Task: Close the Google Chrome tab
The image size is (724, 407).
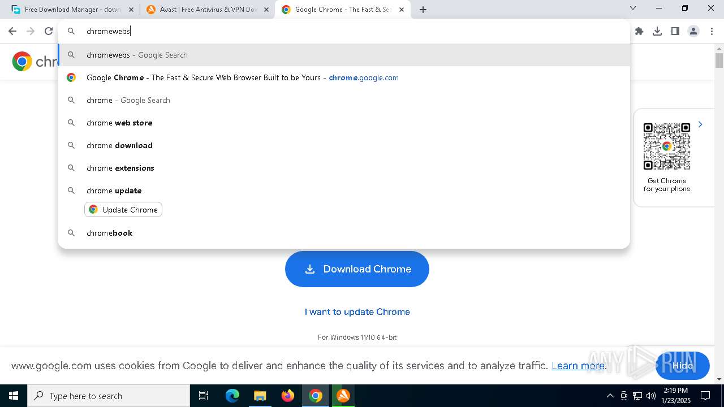Action: pyautogui.click(x=402, y=10)
